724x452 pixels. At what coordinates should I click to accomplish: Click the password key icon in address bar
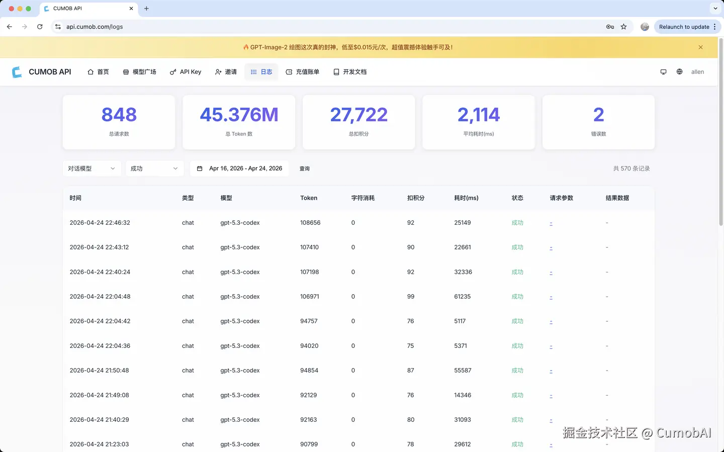[x=610, y=27]
